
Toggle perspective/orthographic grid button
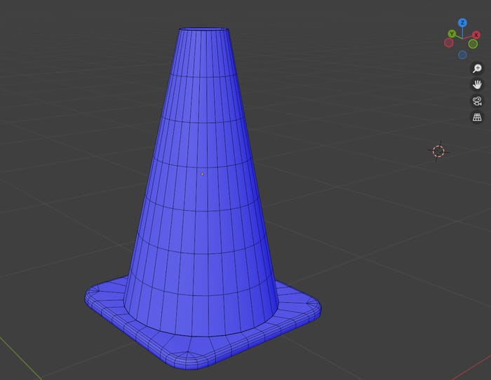477,117
